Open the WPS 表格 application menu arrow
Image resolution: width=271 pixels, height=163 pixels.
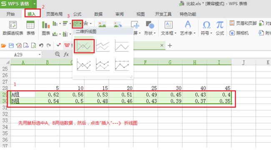[x=34, y=4]
